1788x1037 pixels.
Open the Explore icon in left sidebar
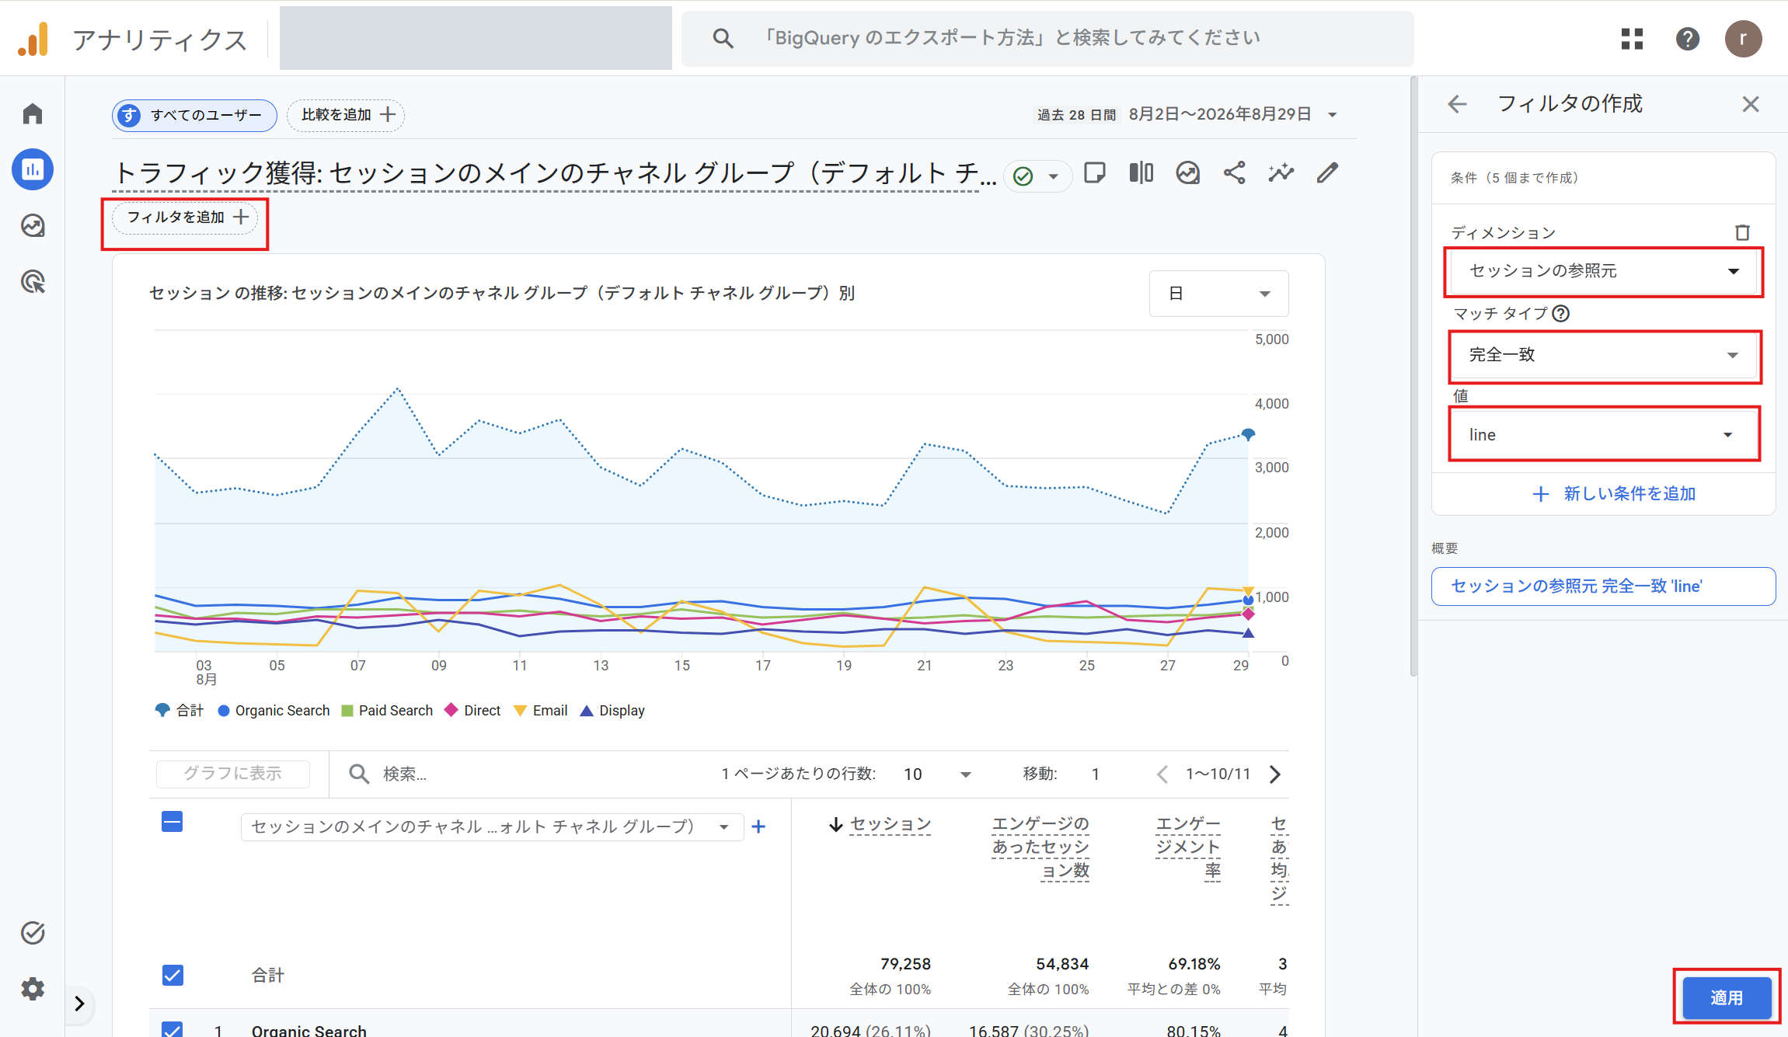[x=33, y=225]
